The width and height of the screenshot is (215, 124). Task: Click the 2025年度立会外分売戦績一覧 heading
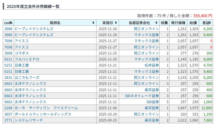[33, 6]
